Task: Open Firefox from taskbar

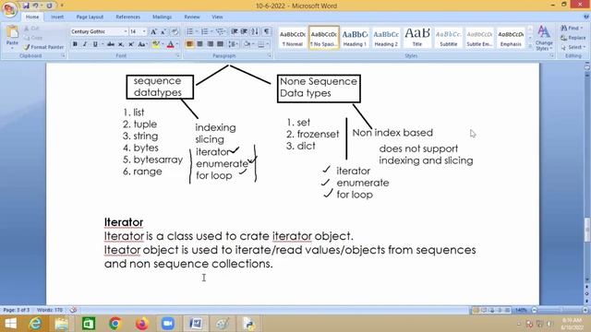Action: 142,324
